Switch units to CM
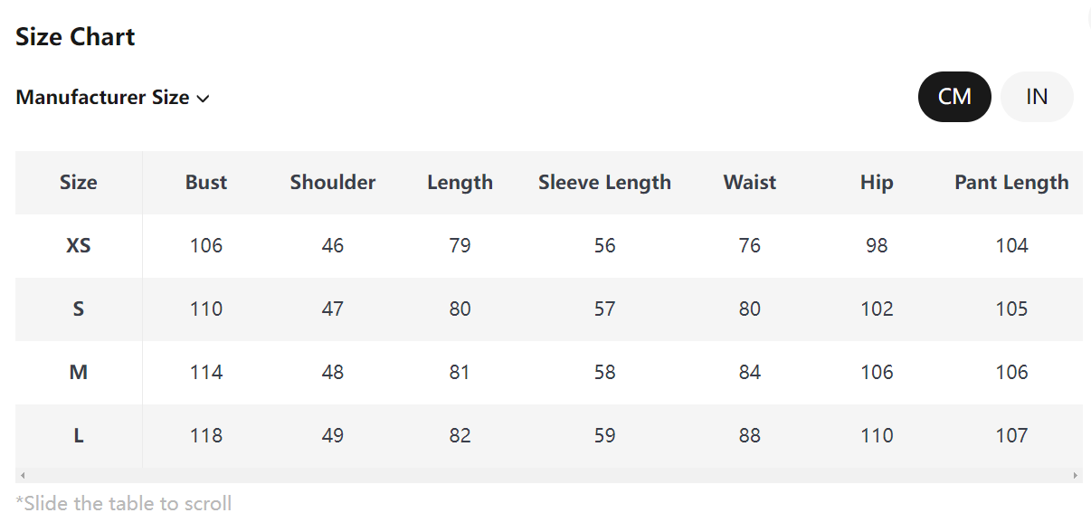Viewport: 1091px width, 532px height. pyautogui.click(x=954, y=97)
